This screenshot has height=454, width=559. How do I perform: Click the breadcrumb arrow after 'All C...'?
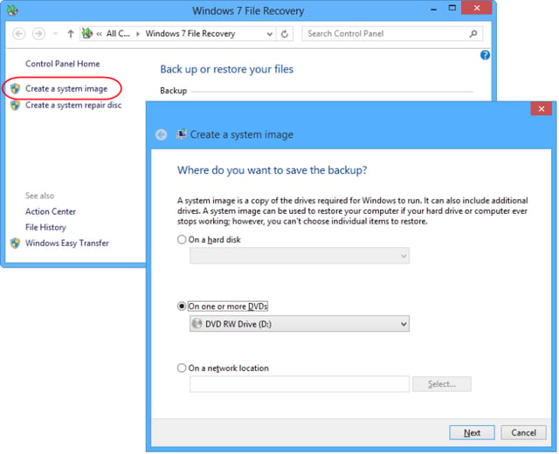[x=138, y=34]
